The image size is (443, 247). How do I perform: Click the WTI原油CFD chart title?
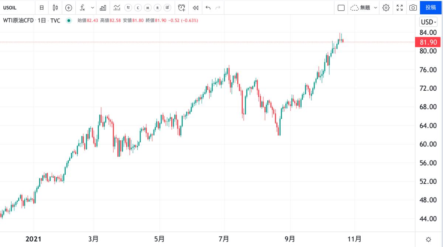(x=18, y=21)
